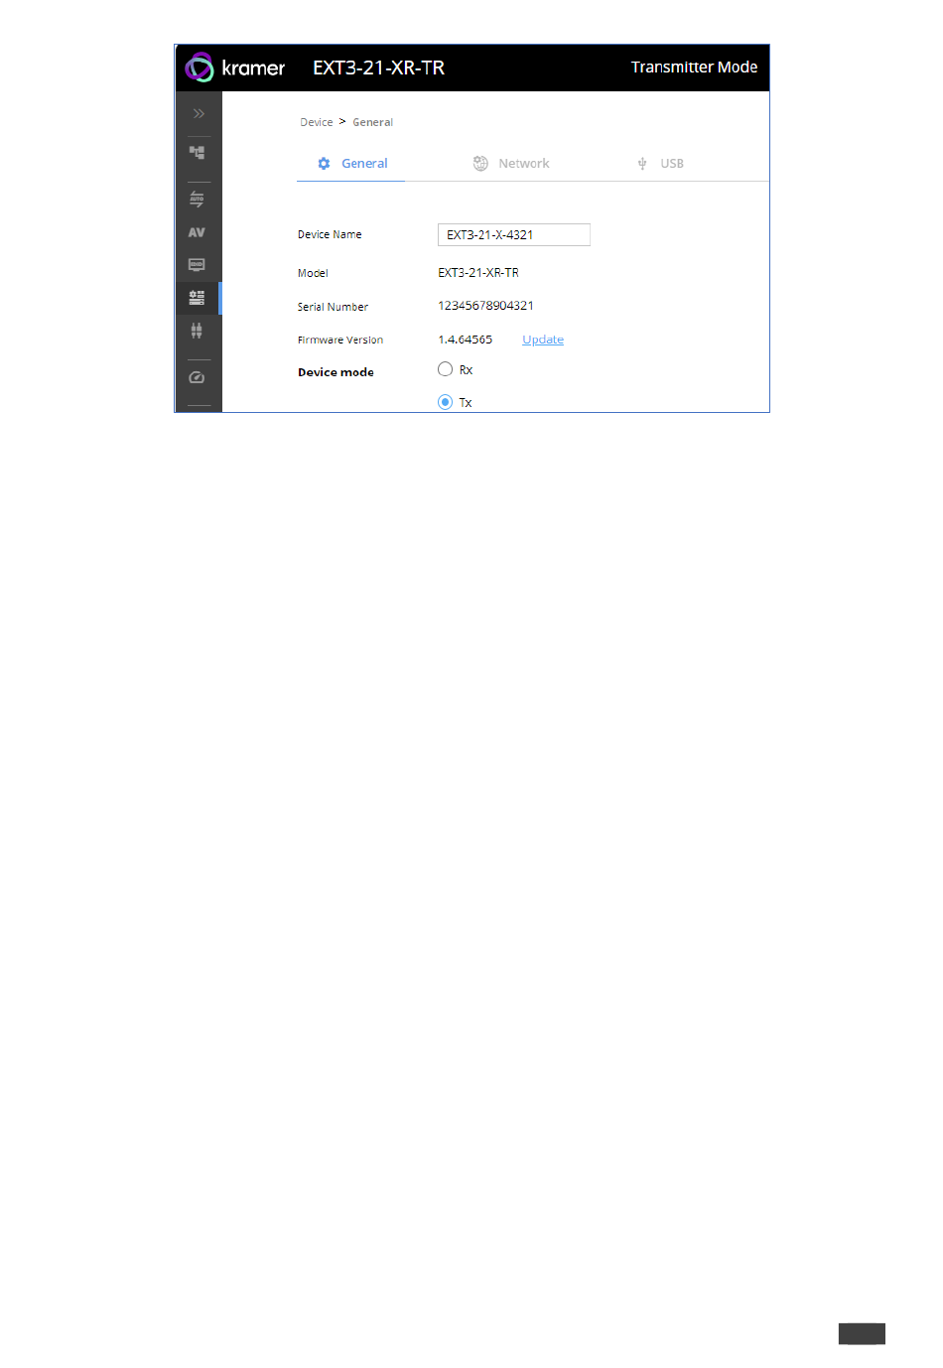Click the Firmware Version label
Screen dimensions: 943x1368
click(x=340, y=340)
